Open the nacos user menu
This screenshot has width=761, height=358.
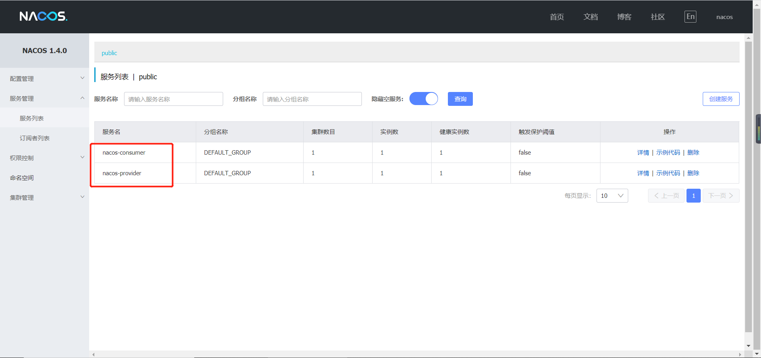coord(725,17)
